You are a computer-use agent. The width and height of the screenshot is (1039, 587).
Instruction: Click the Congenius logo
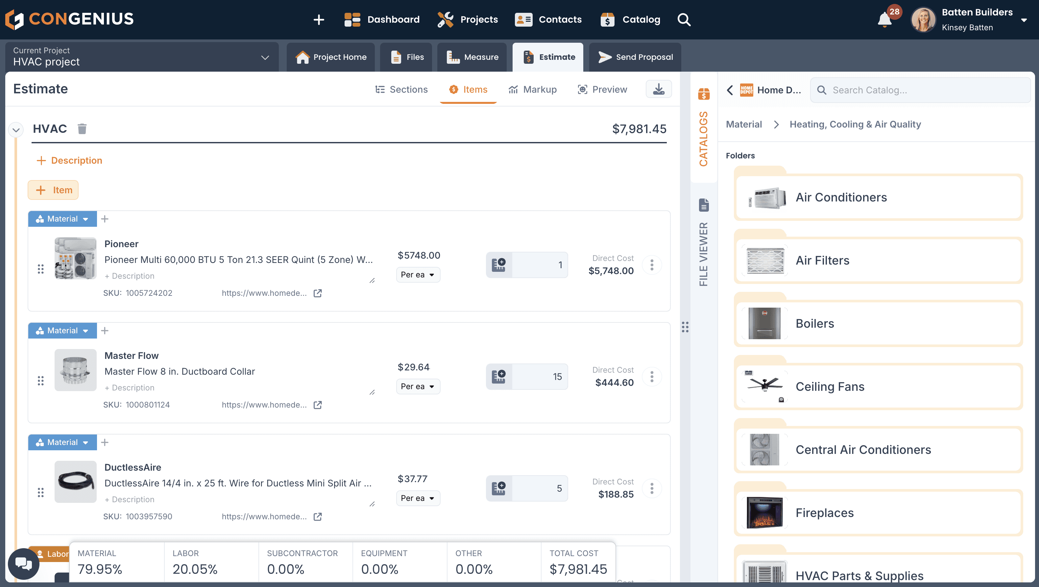pos(69,19)
